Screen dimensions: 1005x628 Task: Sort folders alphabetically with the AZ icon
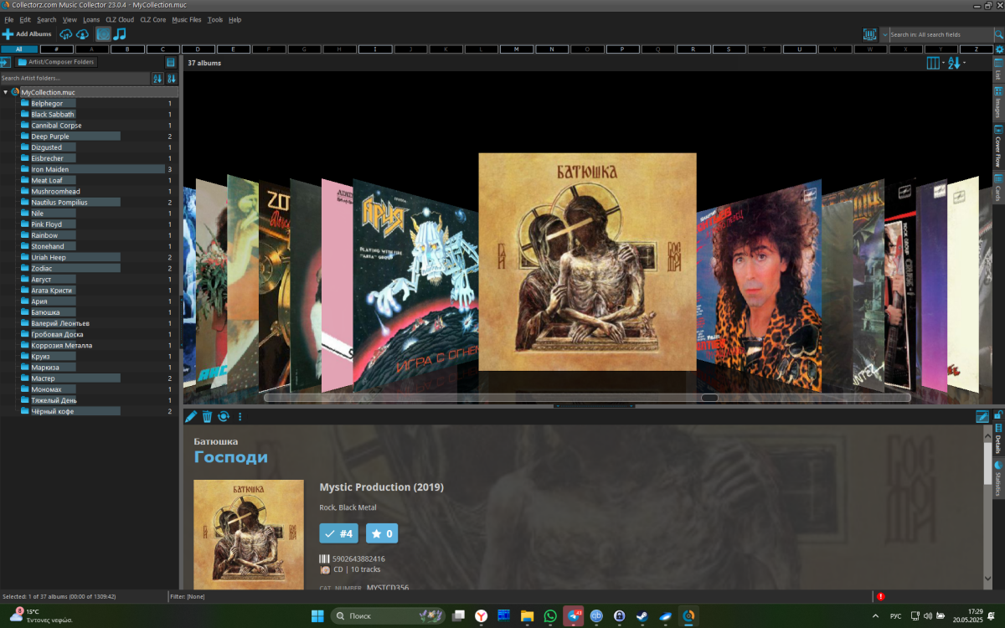click(157, 78)
